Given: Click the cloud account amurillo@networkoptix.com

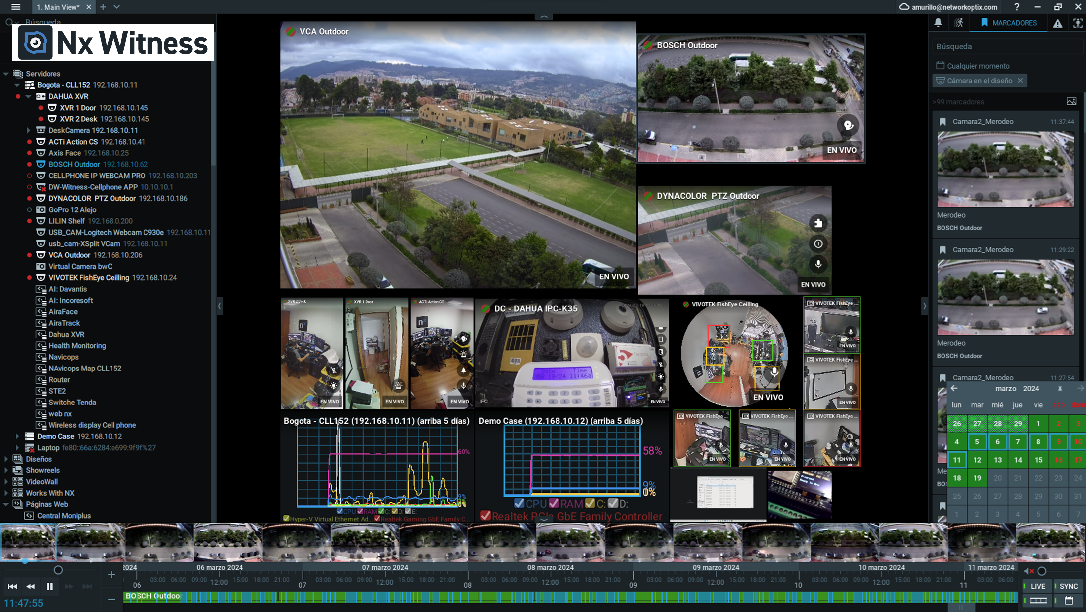Looking at the screenshot, I should point(948,7).
